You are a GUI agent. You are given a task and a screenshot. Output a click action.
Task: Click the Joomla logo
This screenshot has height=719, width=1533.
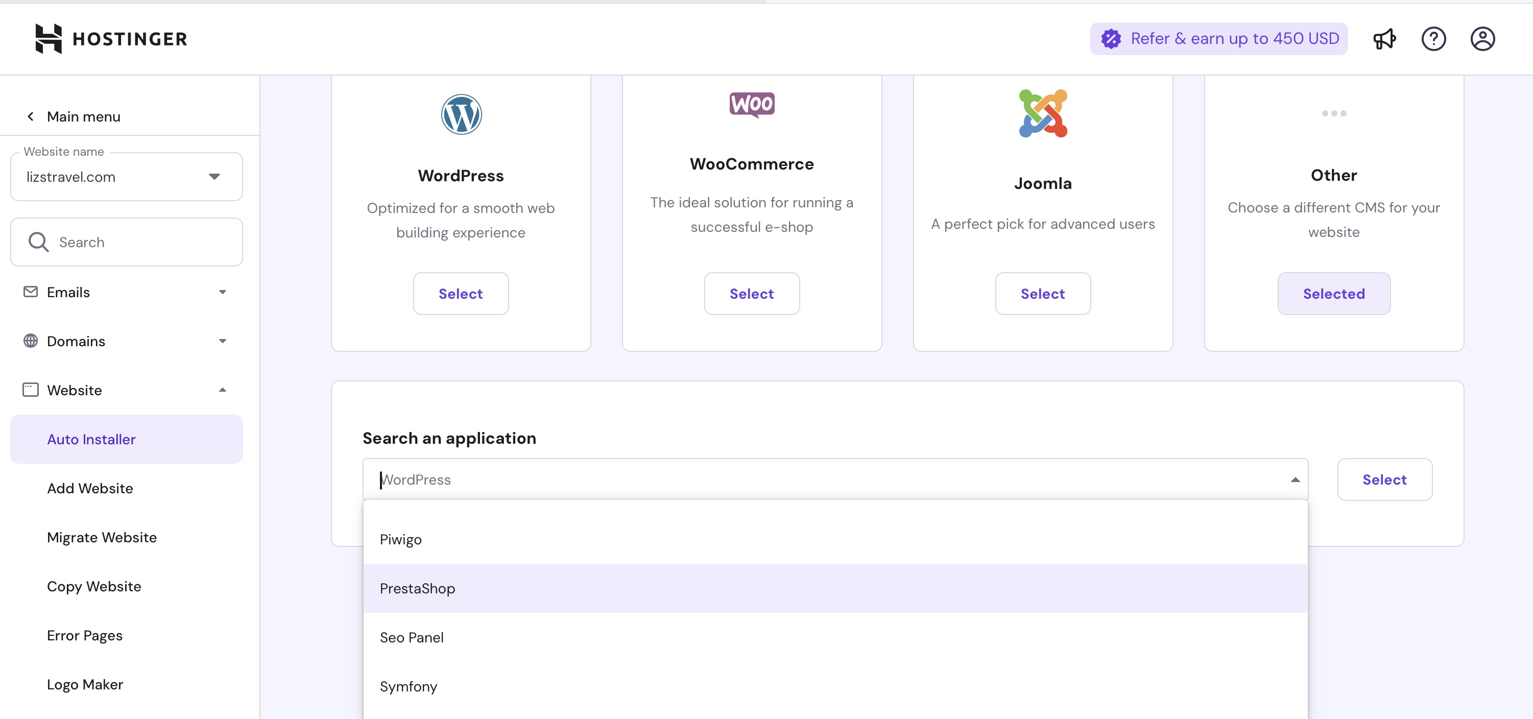1043,113
